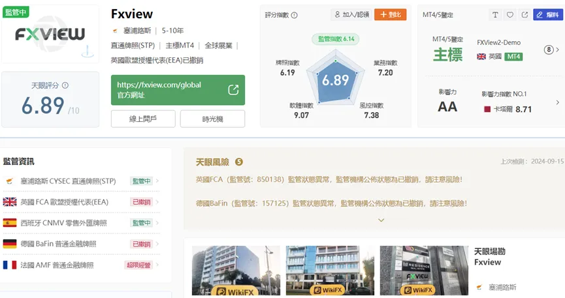Expand the 西班牙 CNMV license row arrow

click(157, 223)
